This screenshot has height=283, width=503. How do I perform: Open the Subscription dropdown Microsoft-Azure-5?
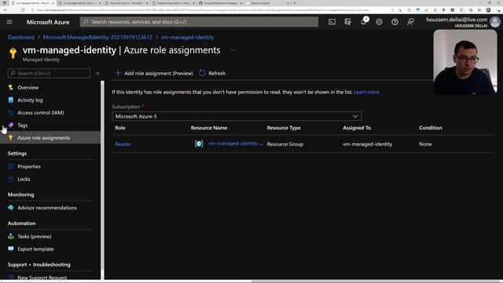point(237,116)
